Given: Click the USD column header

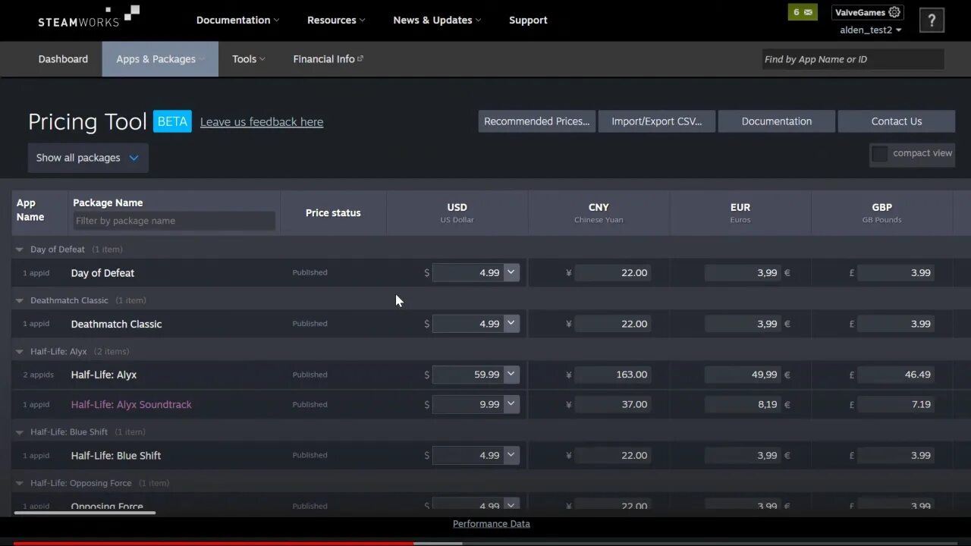Looking at the screenshot, I should pyautogui.click(x=457, y=212).
